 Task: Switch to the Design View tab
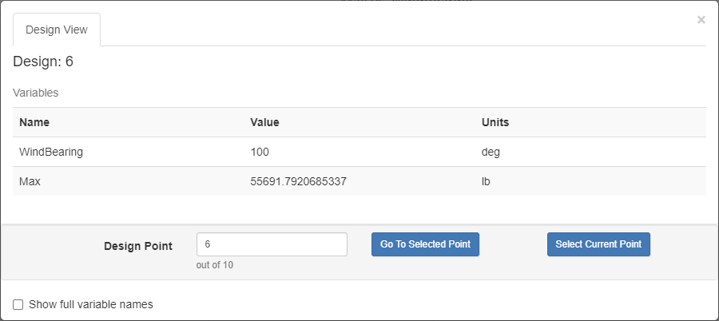click(57, 30)
